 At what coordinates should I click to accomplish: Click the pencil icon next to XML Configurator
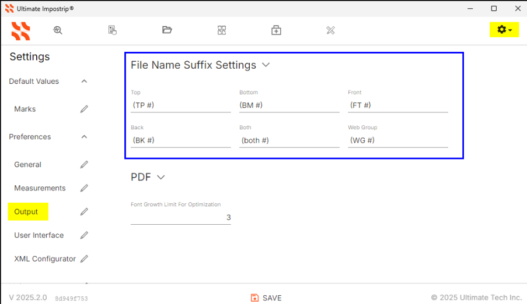pyautogui.click(x=85, y=259)
